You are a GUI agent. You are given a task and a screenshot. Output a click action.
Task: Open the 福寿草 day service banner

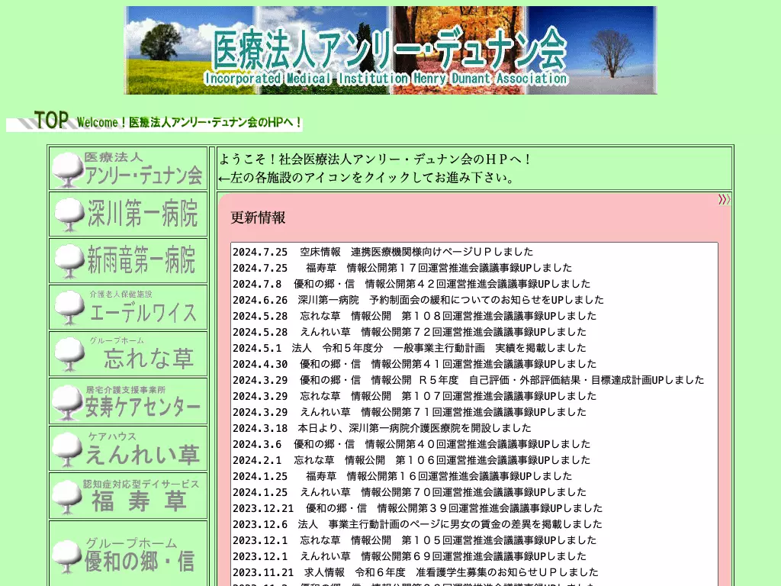(x=128, y=495)
